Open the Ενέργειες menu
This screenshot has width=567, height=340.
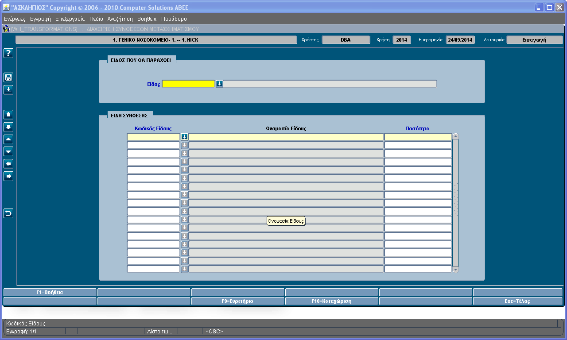click(15, 19)
